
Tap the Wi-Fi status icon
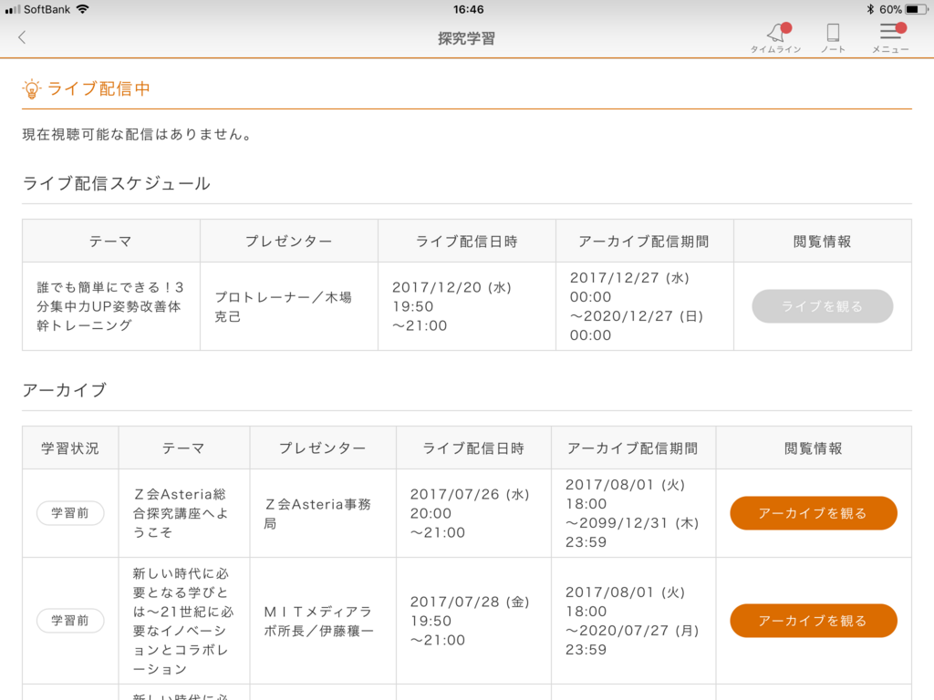point(83,9)
